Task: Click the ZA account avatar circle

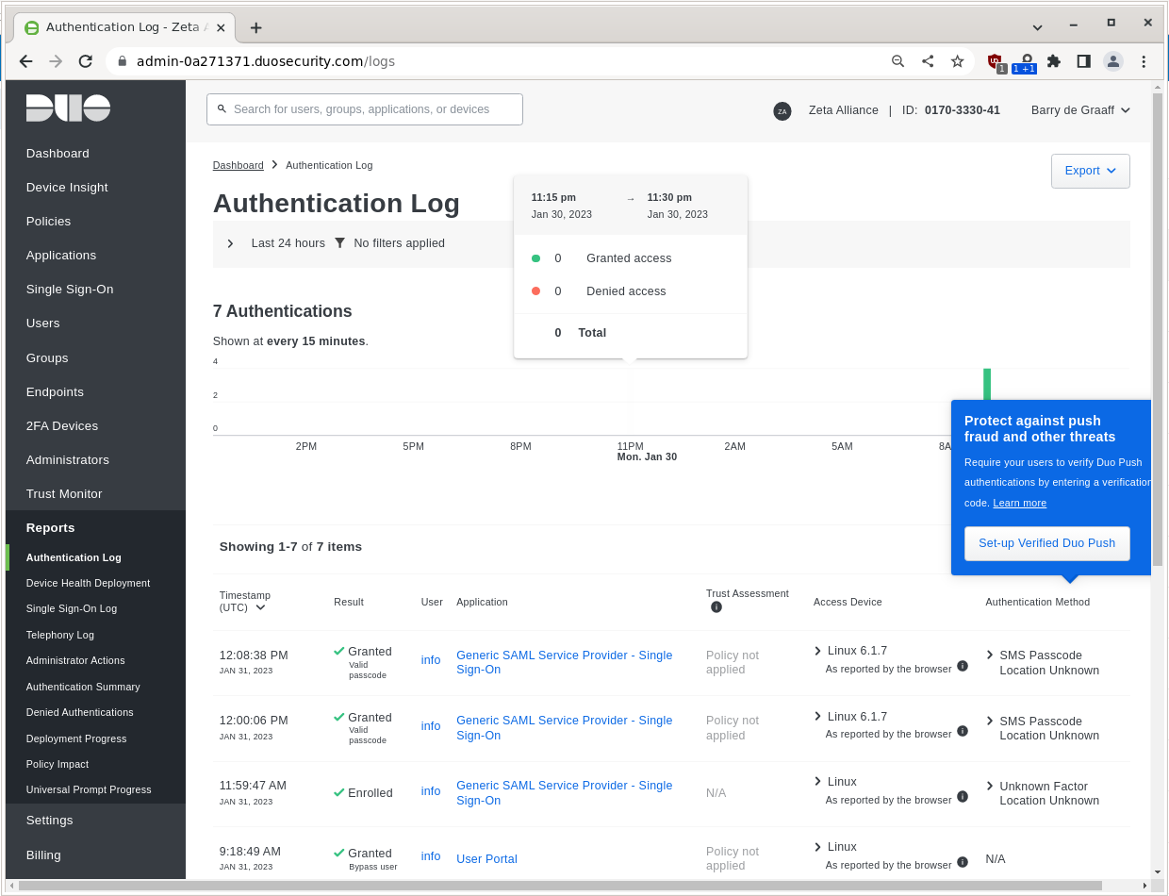Action: click(782, 111)
